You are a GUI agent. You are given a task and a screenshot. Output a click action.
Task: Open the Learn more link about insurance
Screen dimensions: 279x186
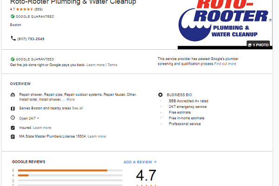[42, 127]
